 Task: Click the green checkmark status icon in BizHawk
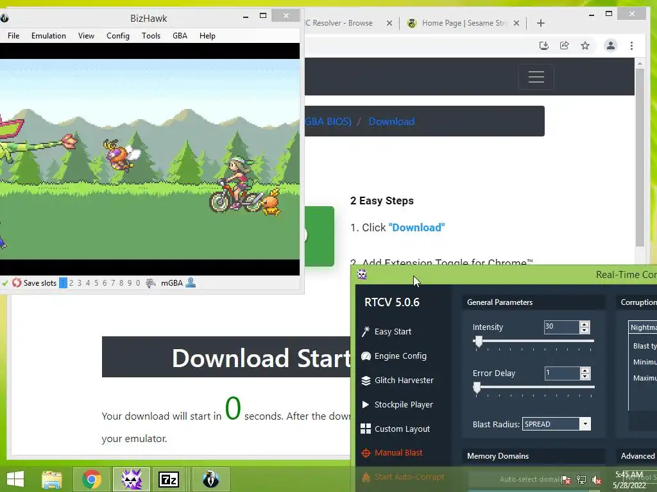click(x=4, y=283)
